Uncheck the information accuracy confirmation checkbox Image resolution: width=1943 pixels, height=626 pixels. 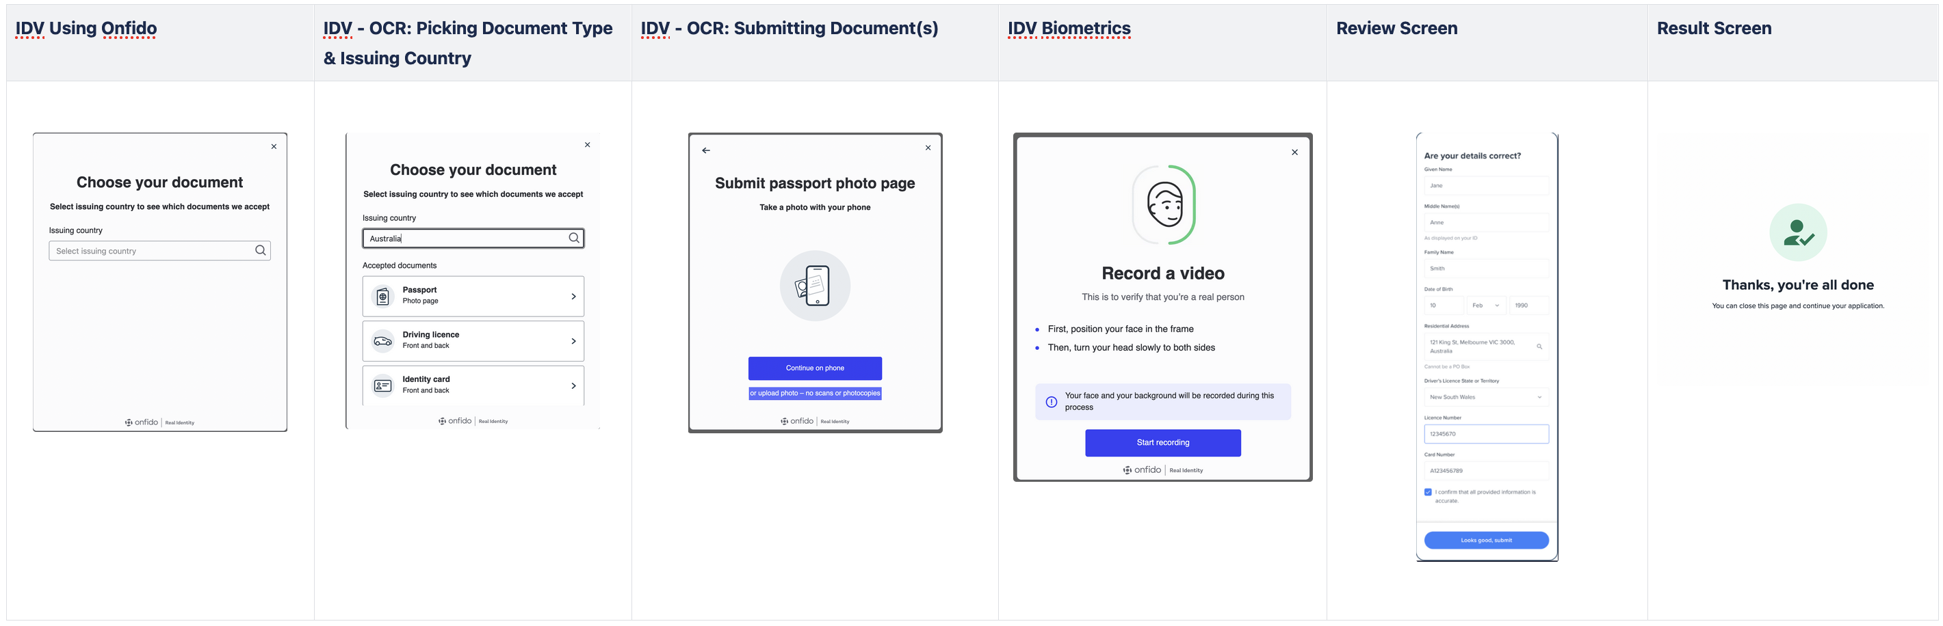click(x=1428, y=491)
